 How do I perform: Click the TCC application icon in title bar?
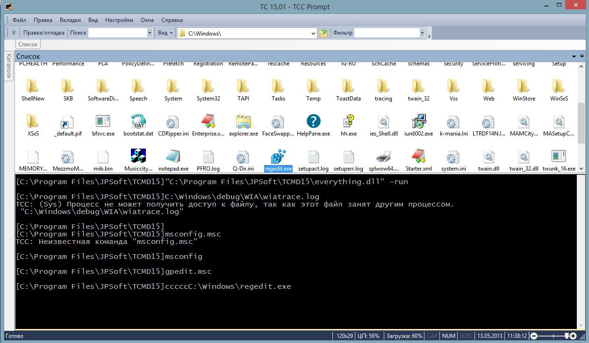8,7
